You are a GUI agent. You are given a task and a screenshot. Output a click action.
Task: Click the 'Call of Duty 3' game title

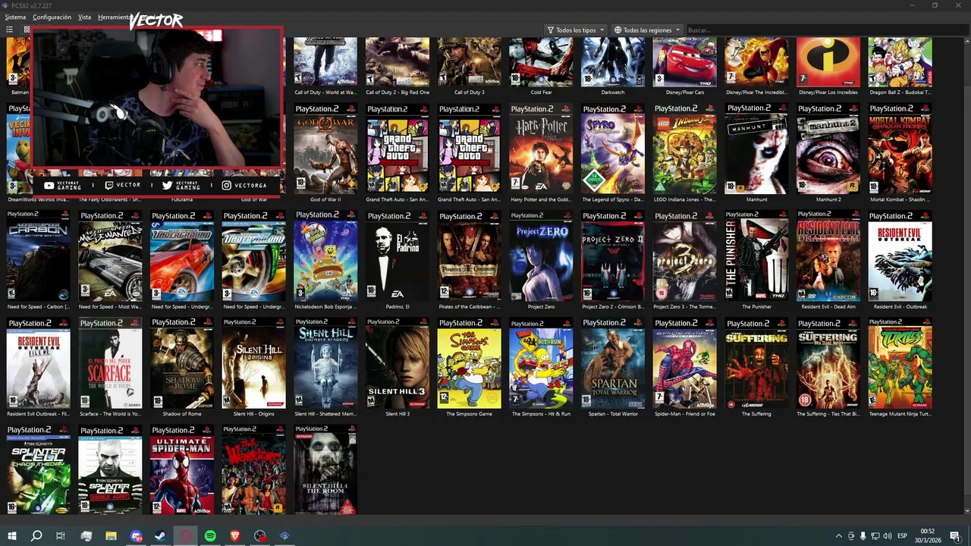pyautogui.click(x=469, y=93)
